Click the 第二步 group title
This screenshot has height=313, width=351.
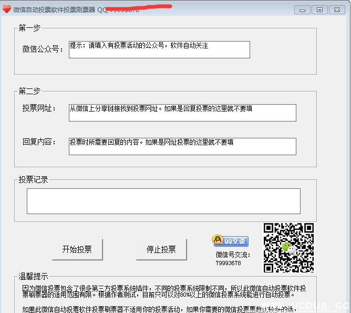[29, 91]
